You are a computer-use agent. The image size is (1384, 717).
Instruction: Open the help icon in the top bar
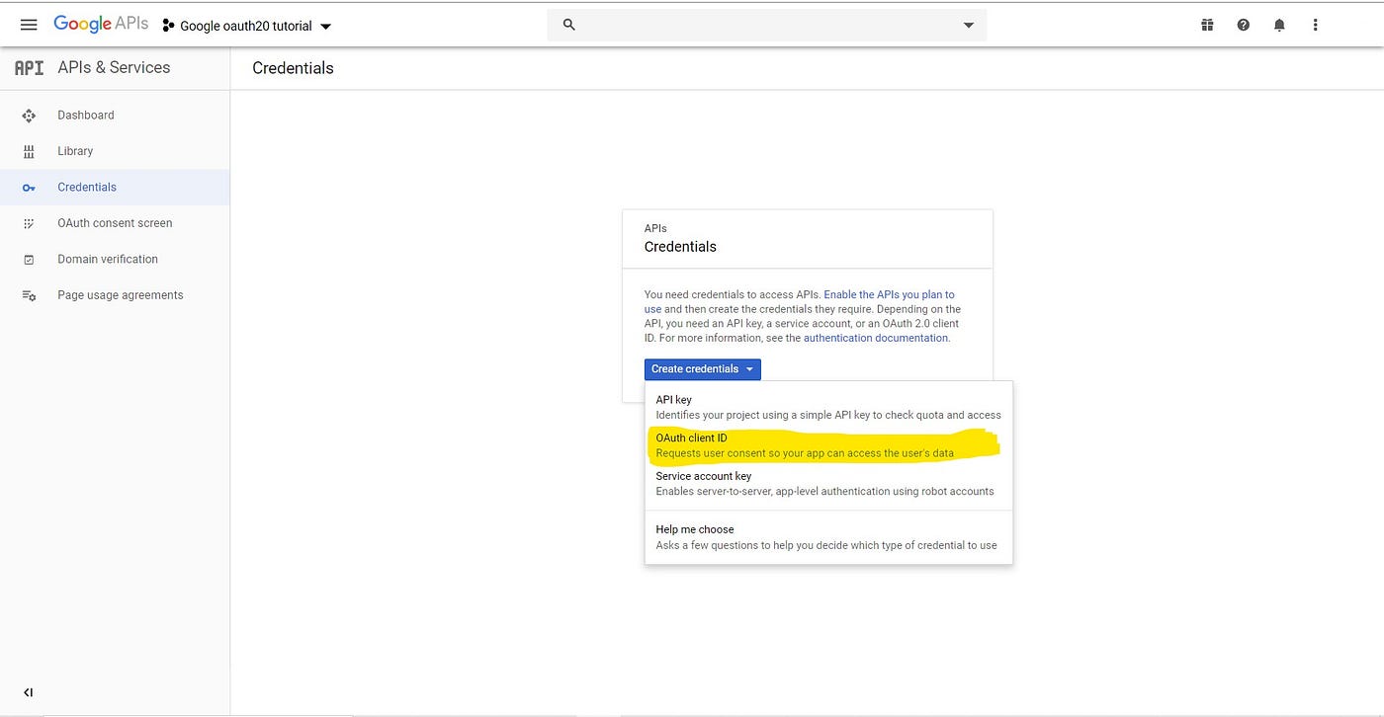pyautogui.click(x=1243, y=25)
